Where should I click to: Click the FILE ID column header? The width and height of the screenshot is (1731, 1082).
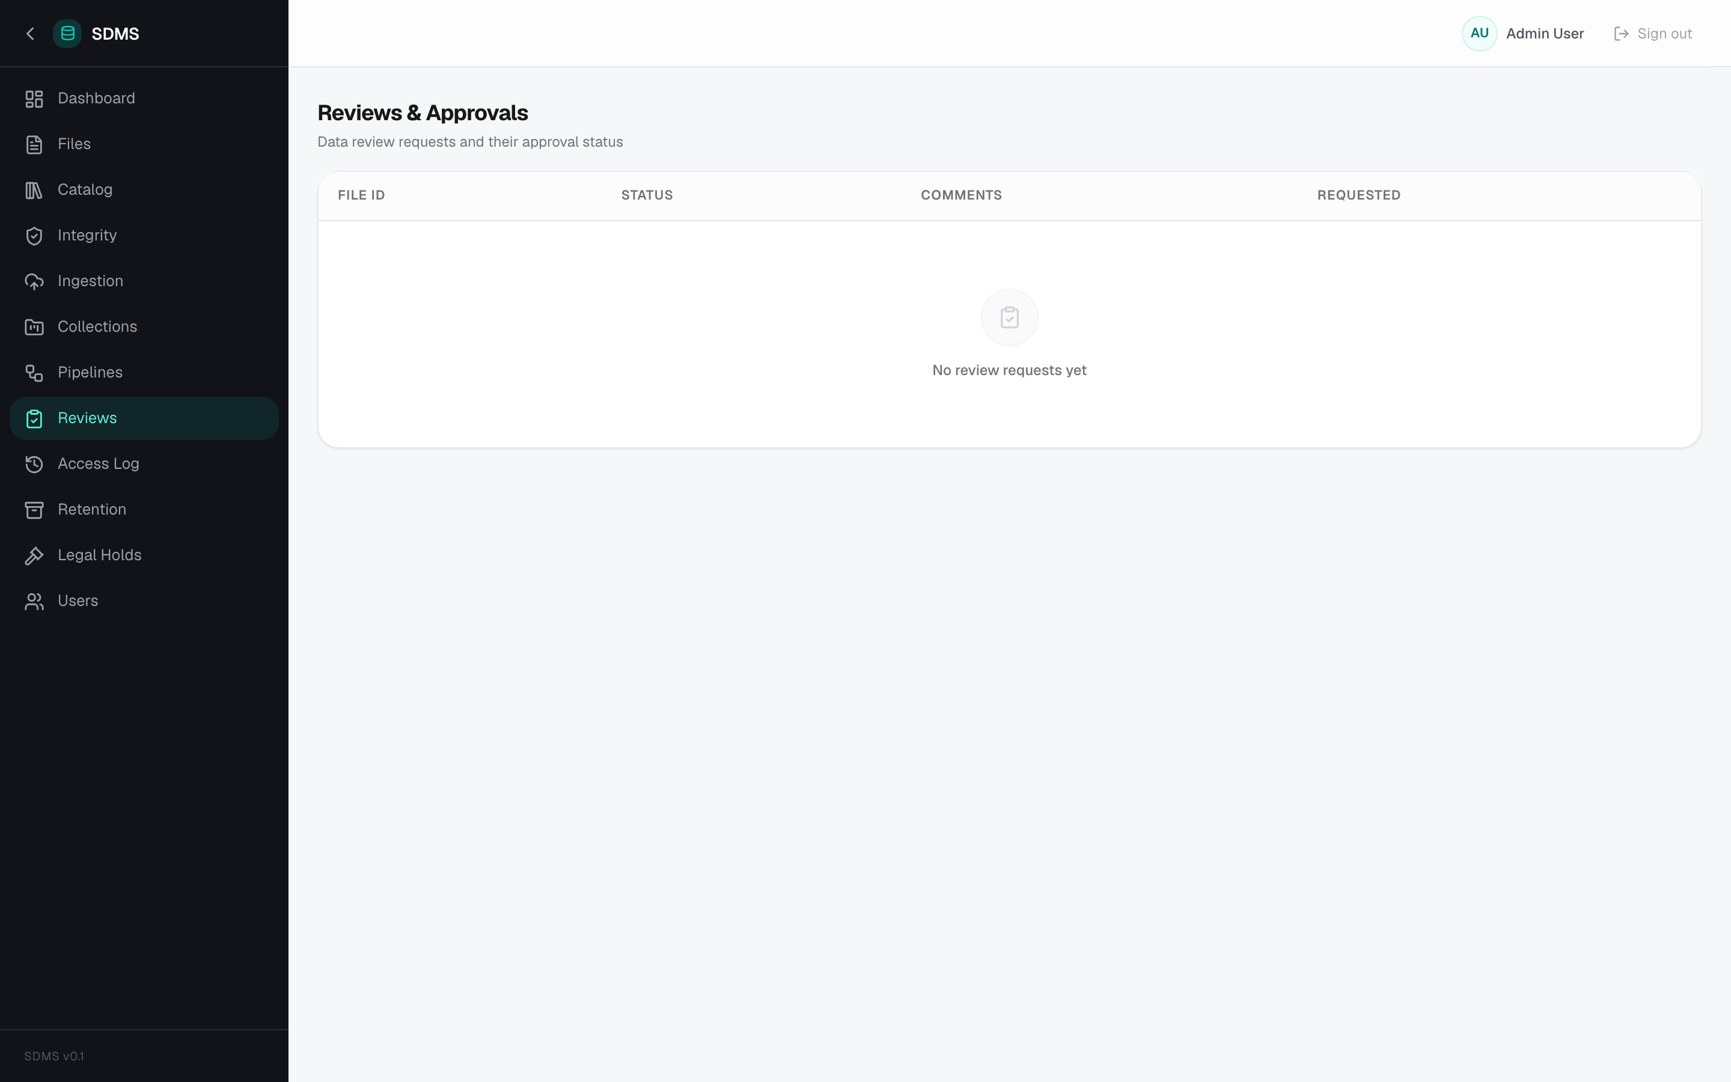361,195
